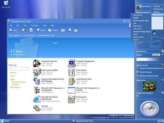Expand the Size filter dropdown
This screenshot has height=123, width=164.
(13, 76)
